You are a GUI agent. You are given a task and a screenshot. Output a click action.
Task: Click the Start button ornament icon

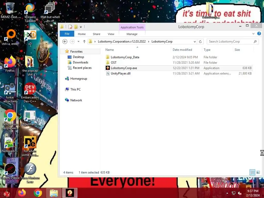pos(7,193)
